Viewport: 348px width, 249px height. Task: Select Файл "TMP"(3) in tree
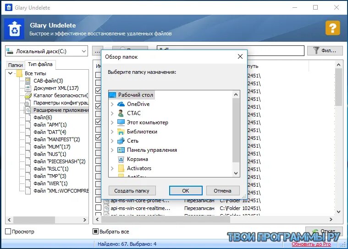(x=50, y=176)
